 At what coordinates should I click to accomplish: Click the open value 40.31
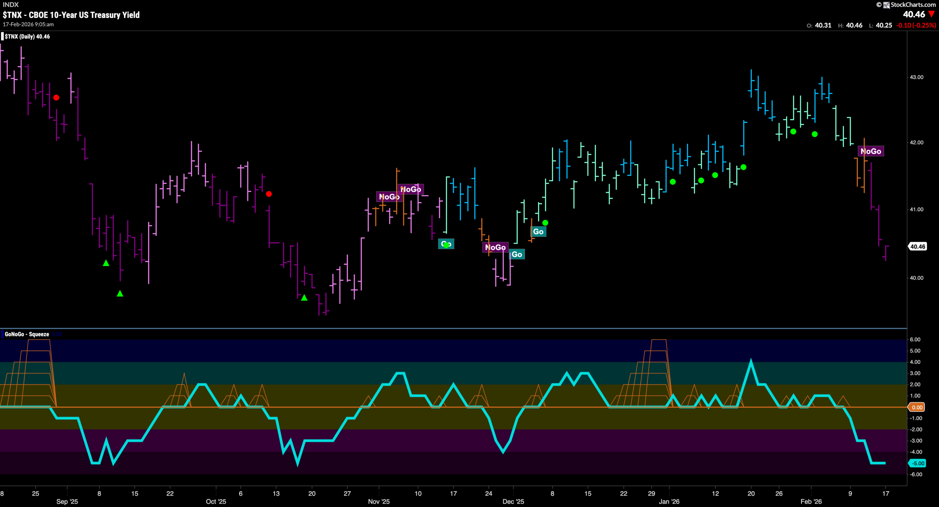823,25
